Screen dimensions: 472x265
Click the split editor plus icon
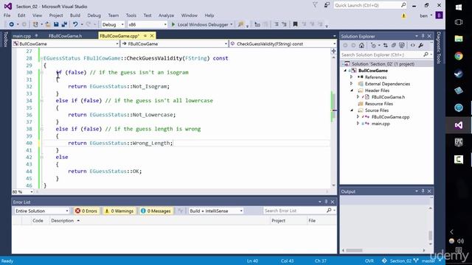pos(333,51)
